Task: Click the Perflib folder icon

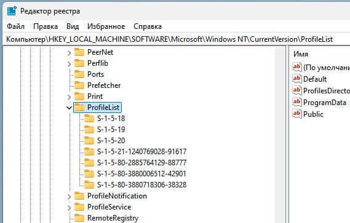Action: (79, 63)
